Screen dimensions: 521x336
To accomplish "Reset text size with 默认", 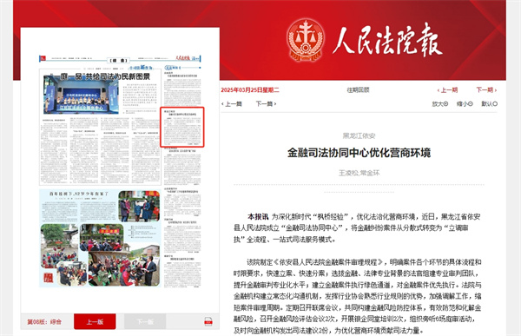I will (x=489, y=103).
